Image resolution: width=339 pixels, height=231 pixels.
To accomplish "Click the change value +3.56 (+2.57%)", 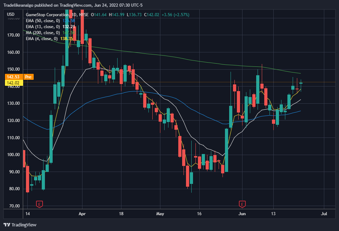I will coord(175,15).
